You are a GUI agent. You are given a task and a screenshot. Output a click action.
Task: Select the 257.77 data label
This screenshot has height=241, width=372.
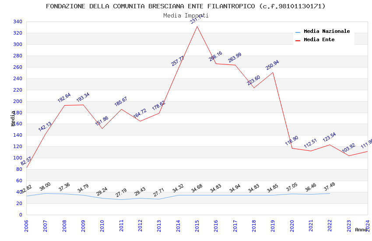click(x=177, y=61)
